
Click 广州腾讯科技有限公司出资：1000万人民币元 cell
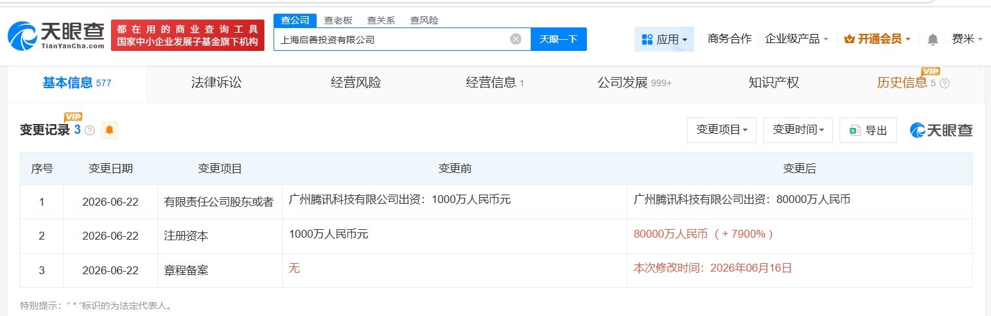tap(455, 202)
